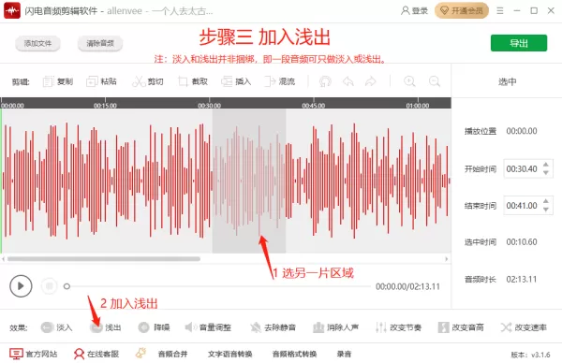The height and width of the screenshot is (363, 562).
Task: Click the Undo arrow icon
Action: coord(348,81)
